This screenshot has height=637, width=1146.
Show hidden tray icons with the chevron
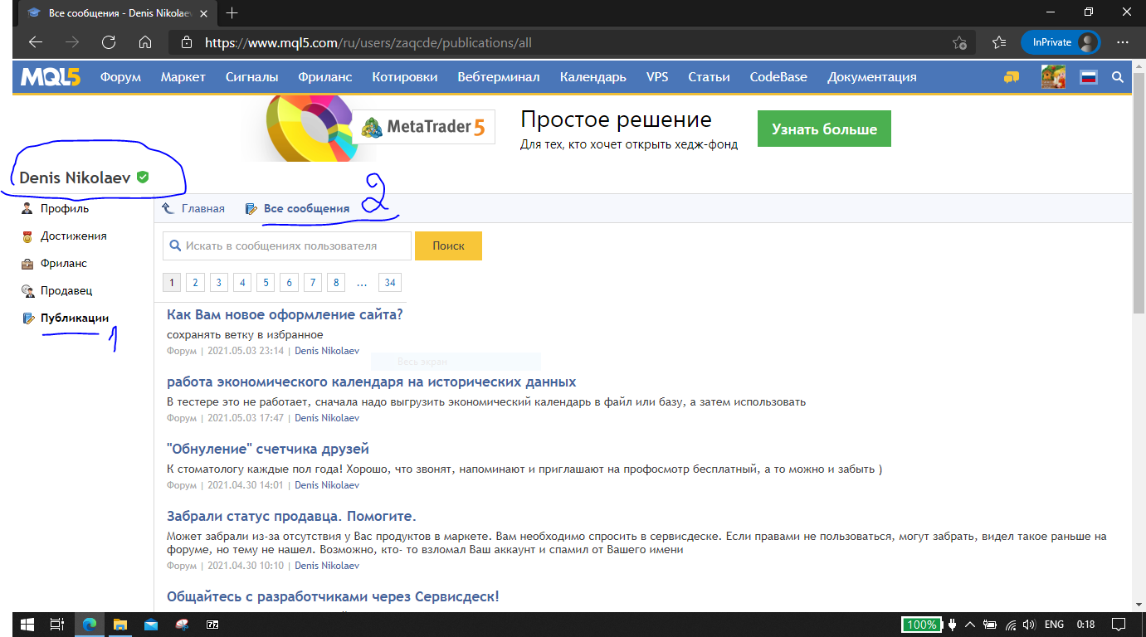coord(968,625)
